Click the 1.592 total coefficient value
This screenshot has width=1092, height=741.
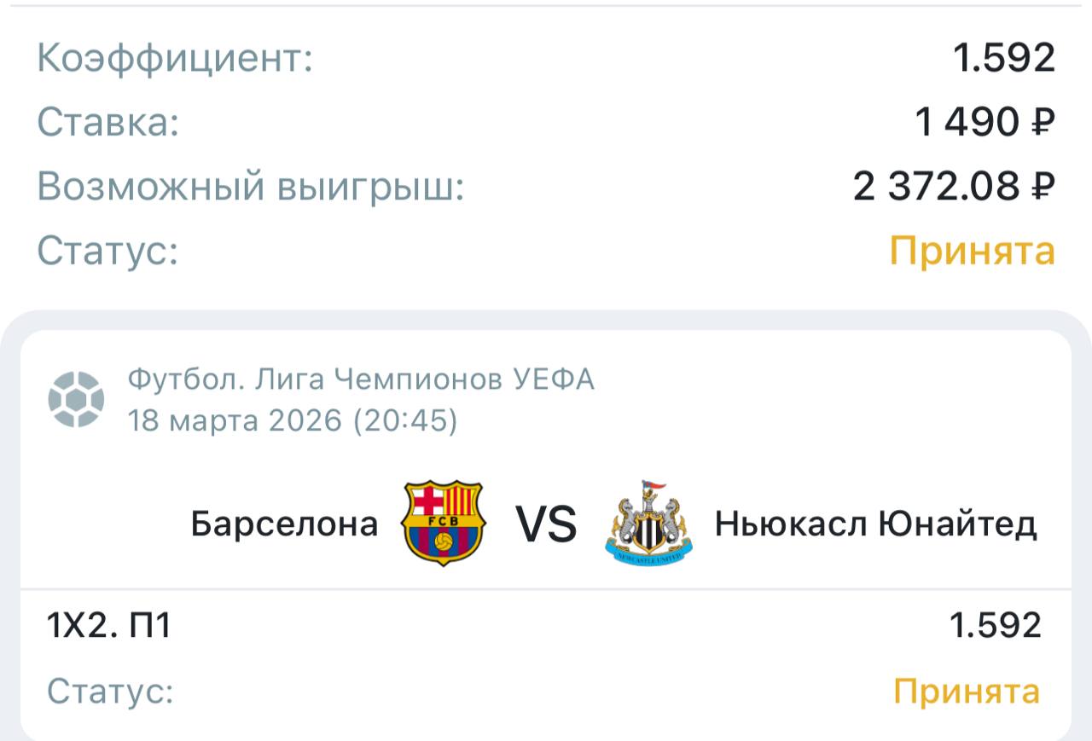point(1004,58)
